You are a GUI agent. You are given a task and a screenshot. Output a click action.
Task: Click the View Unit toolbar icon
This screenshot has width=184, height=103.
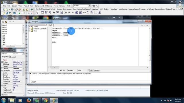[4, 13]
